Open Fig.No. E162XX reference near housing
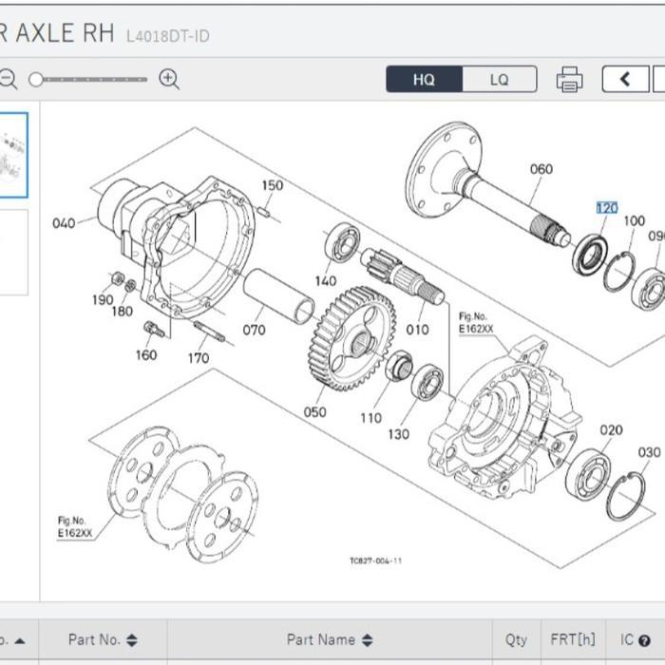665x665 pixels. click(x=476, y=323)
